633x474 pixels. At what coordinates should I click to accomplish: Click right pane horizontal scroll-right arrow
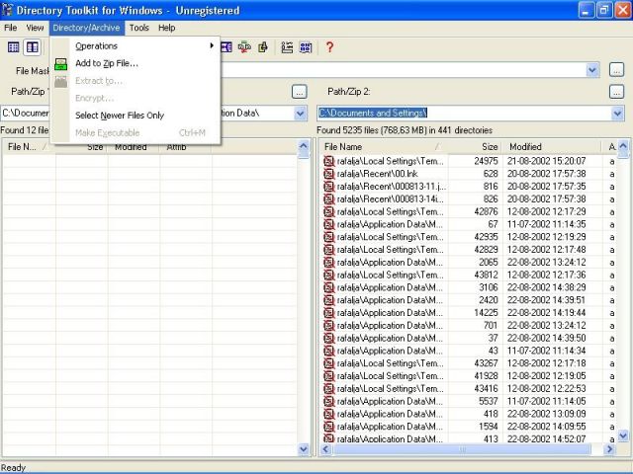[x=609, y=449]
